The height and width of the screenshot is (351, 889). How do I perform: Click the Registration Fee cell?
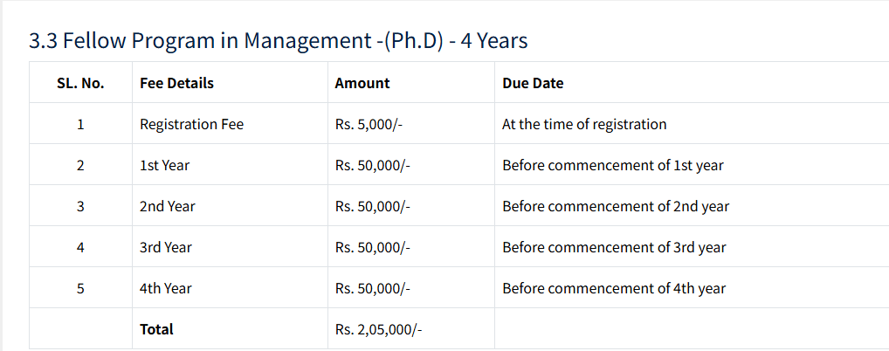click(x=191, y=124)
